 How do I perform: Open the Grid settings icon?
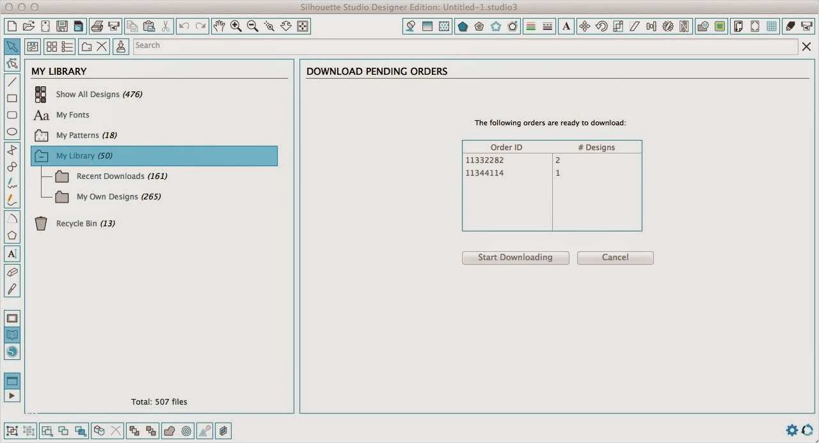772,26
